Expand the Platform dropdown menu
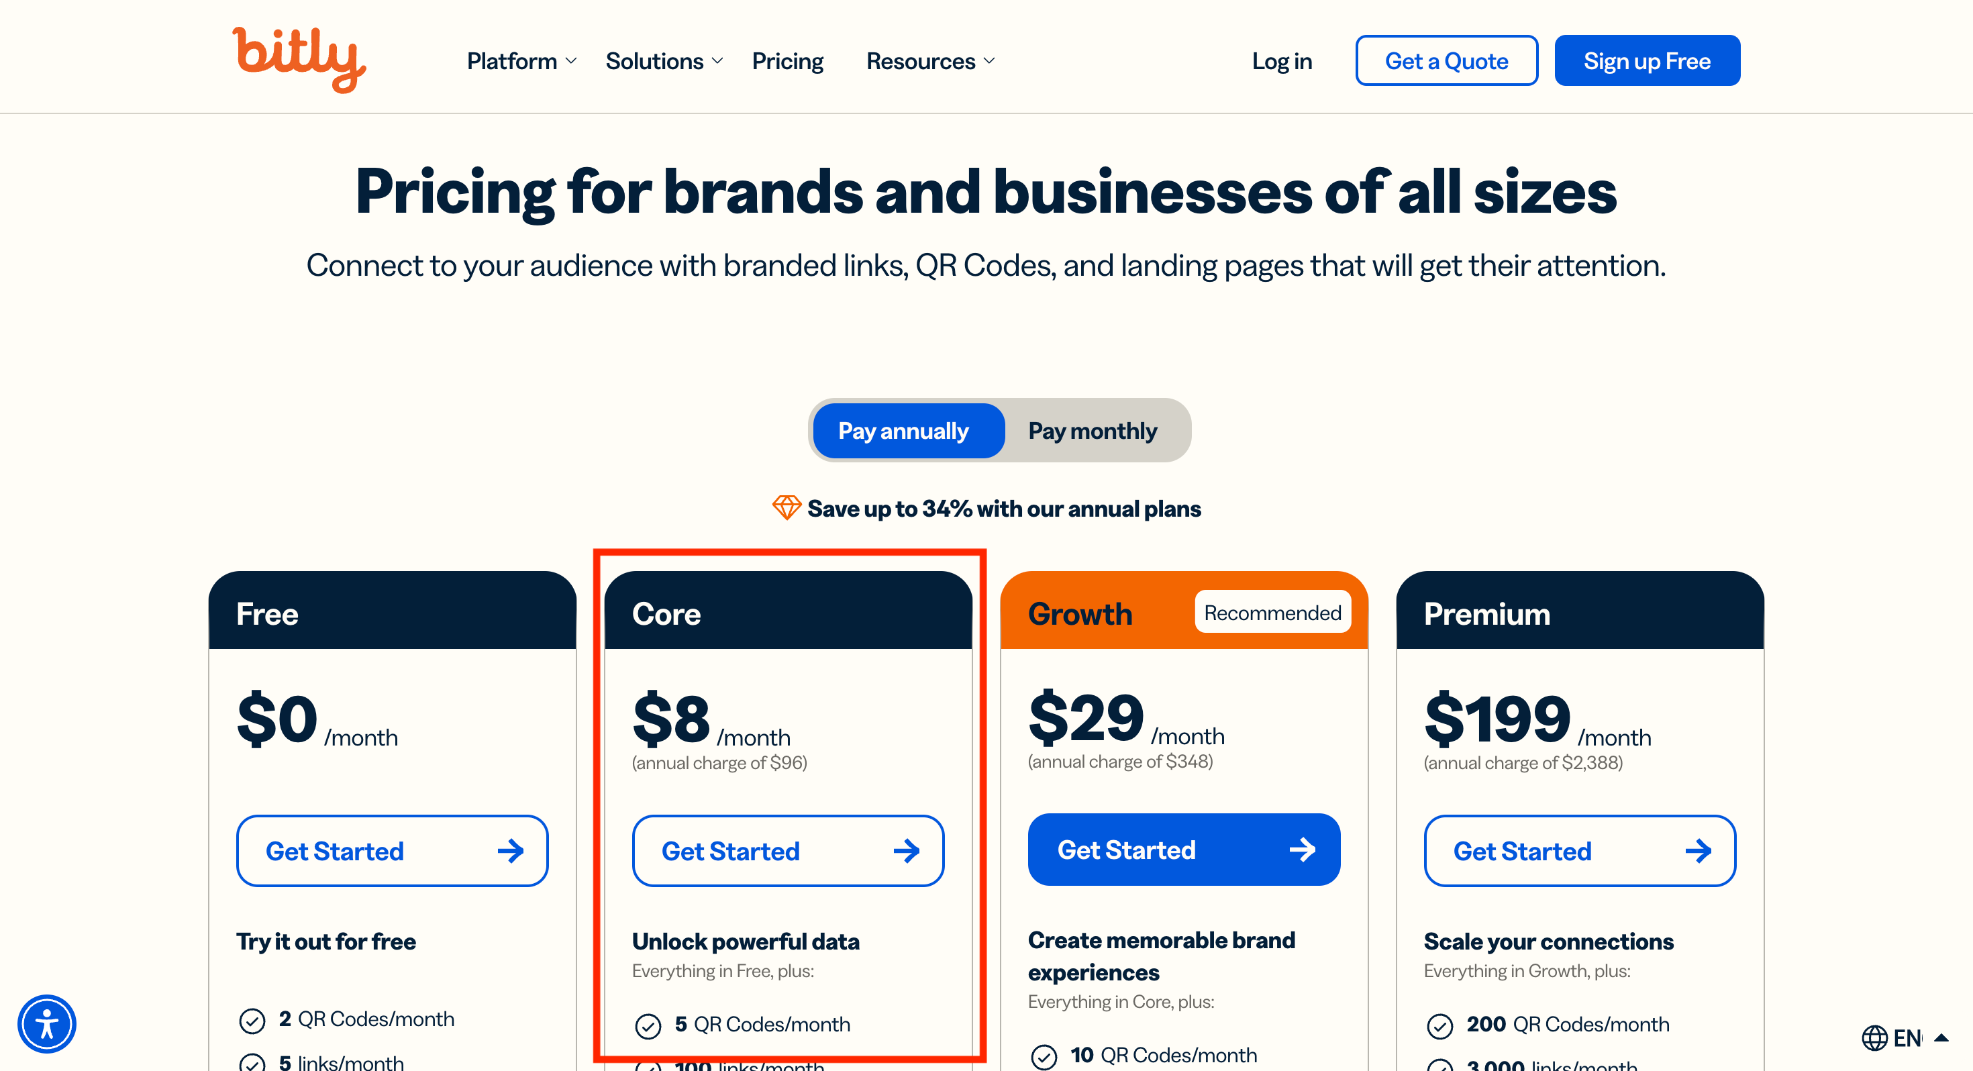 coord(521,60)
